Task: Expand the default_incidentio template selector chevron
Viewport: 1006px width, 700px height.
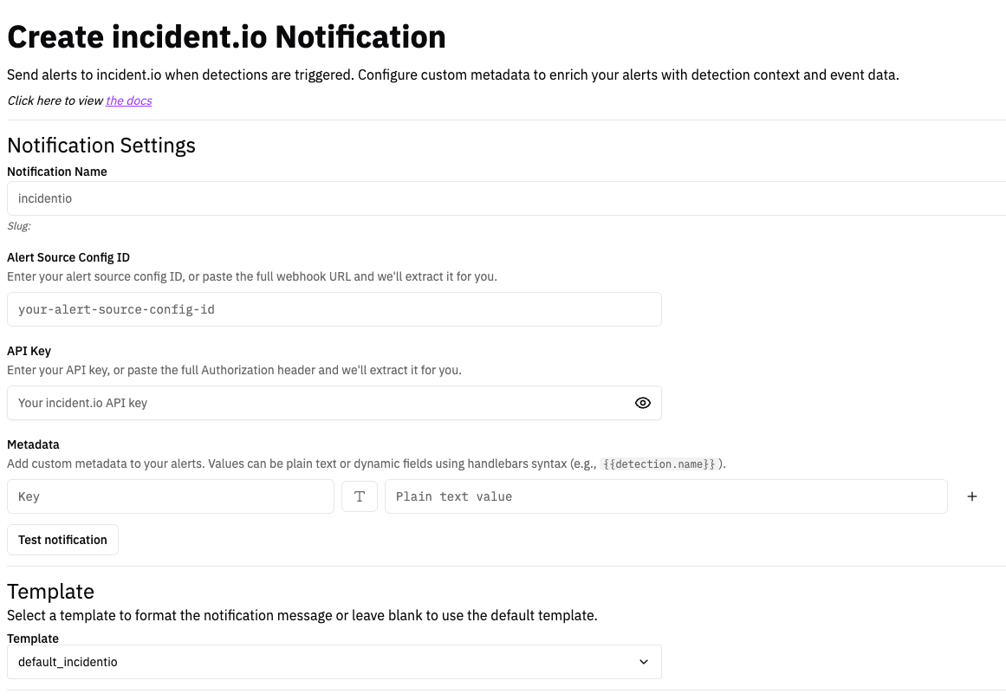Action: (643, 661)
